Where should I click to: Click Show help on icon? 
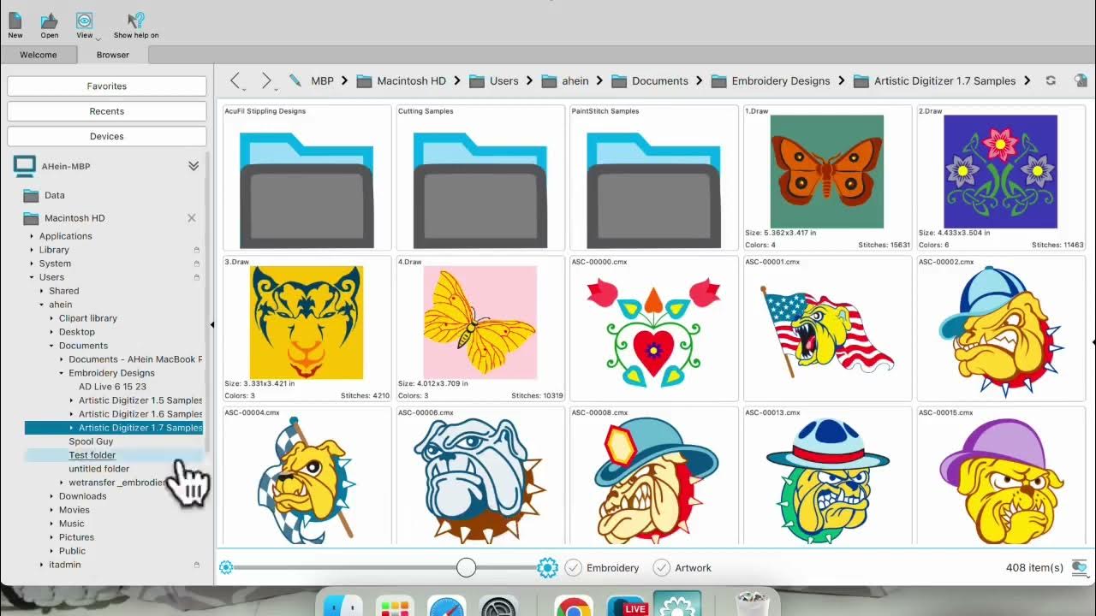(x=136, y=21)
